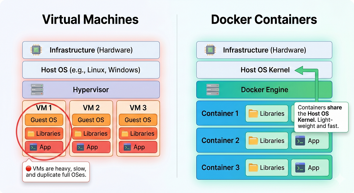
Task: Click the red dot in the VMs callout
Action: 29,168
